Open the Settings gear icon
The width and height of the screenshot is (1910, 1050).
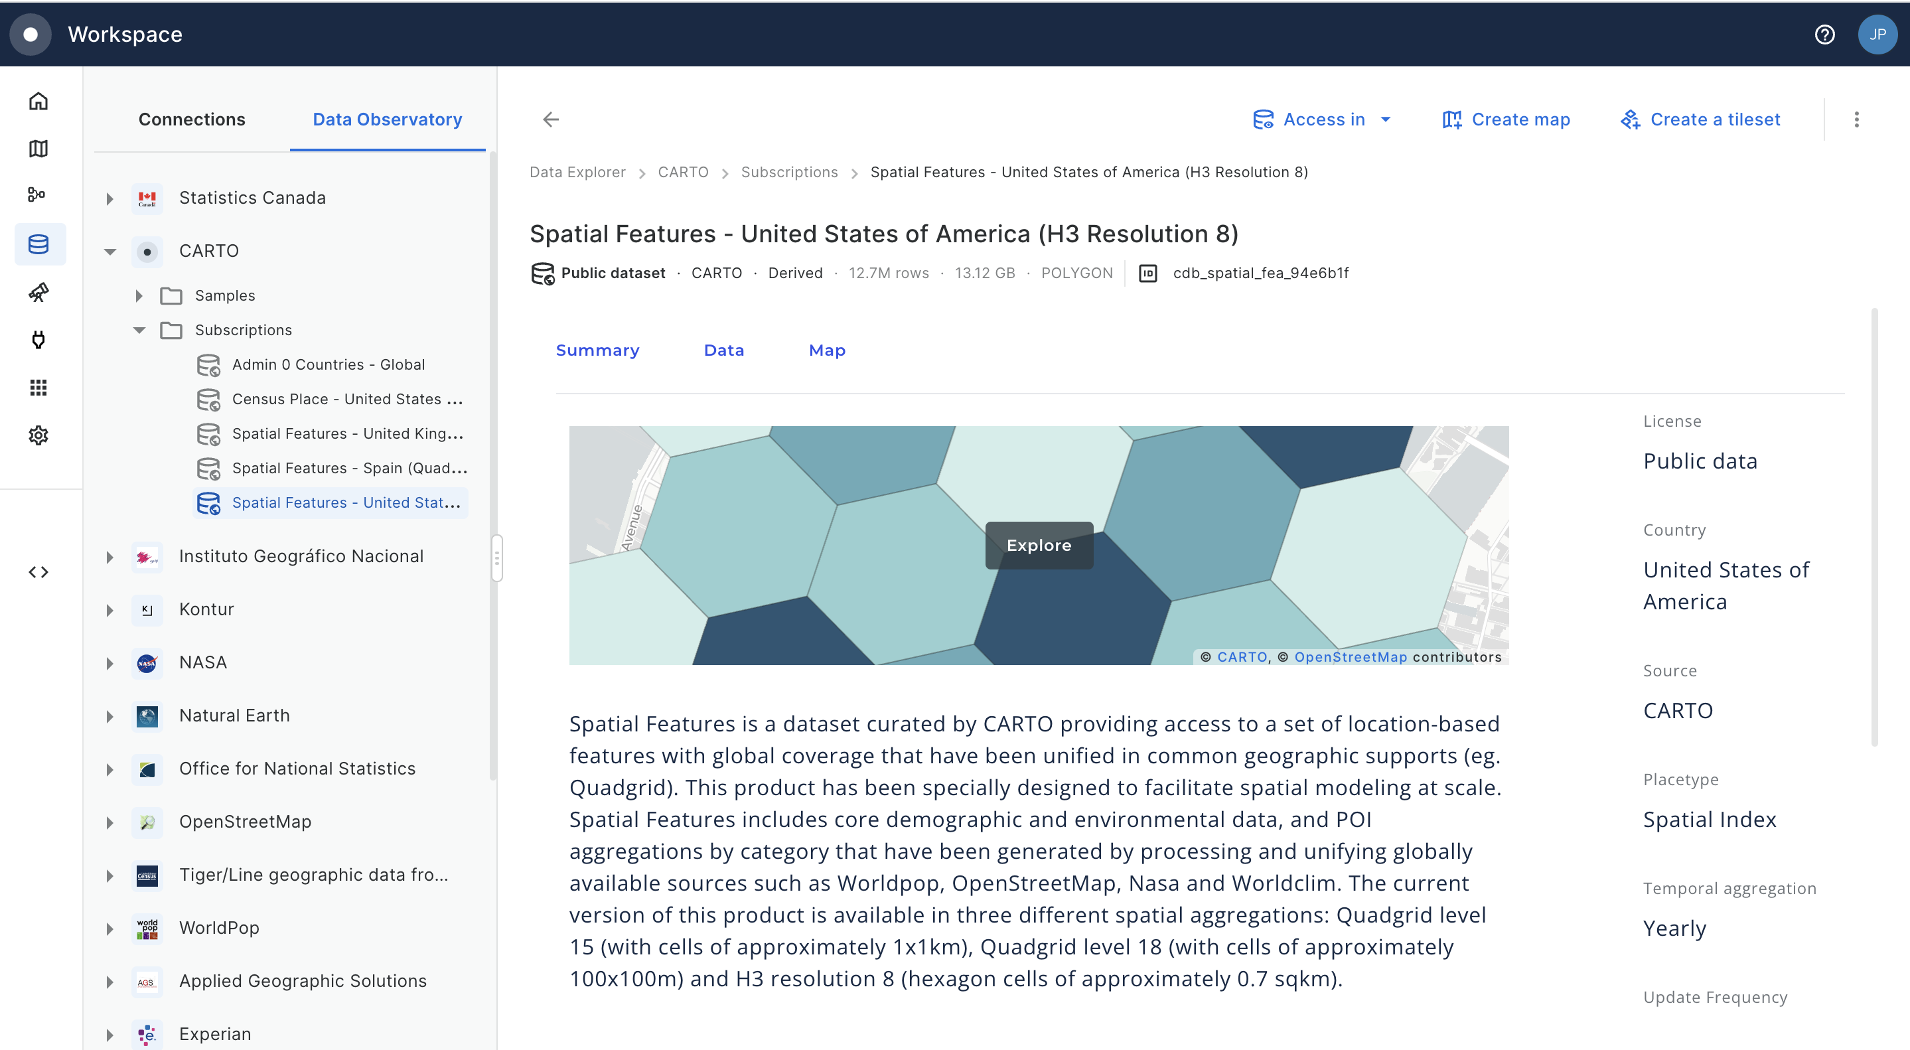38,435
